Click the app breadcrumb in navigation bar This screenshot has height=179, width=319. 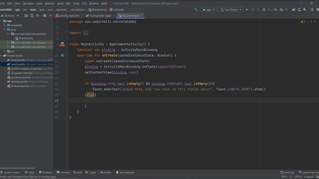point(17,9)
